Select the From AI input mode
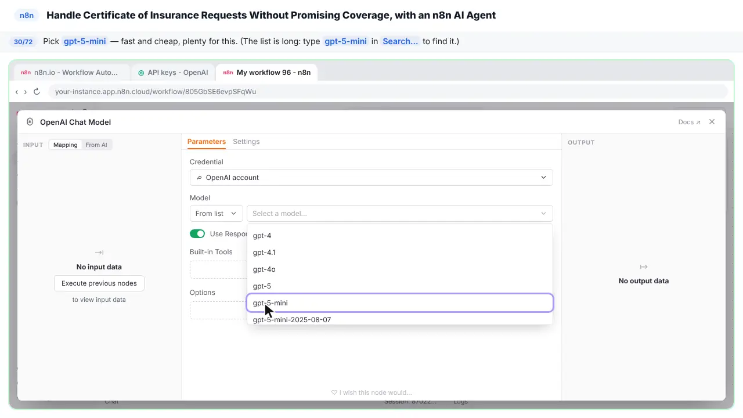 click(x=96, y=145)
